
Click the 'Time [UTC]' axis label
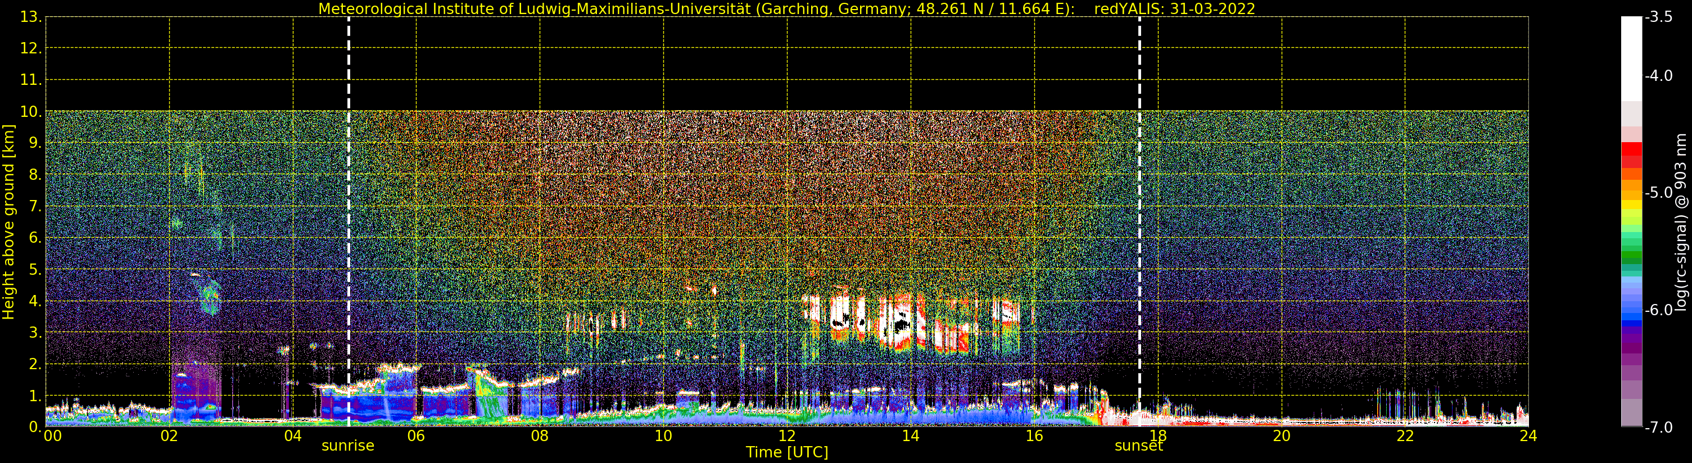coord(786,452)
